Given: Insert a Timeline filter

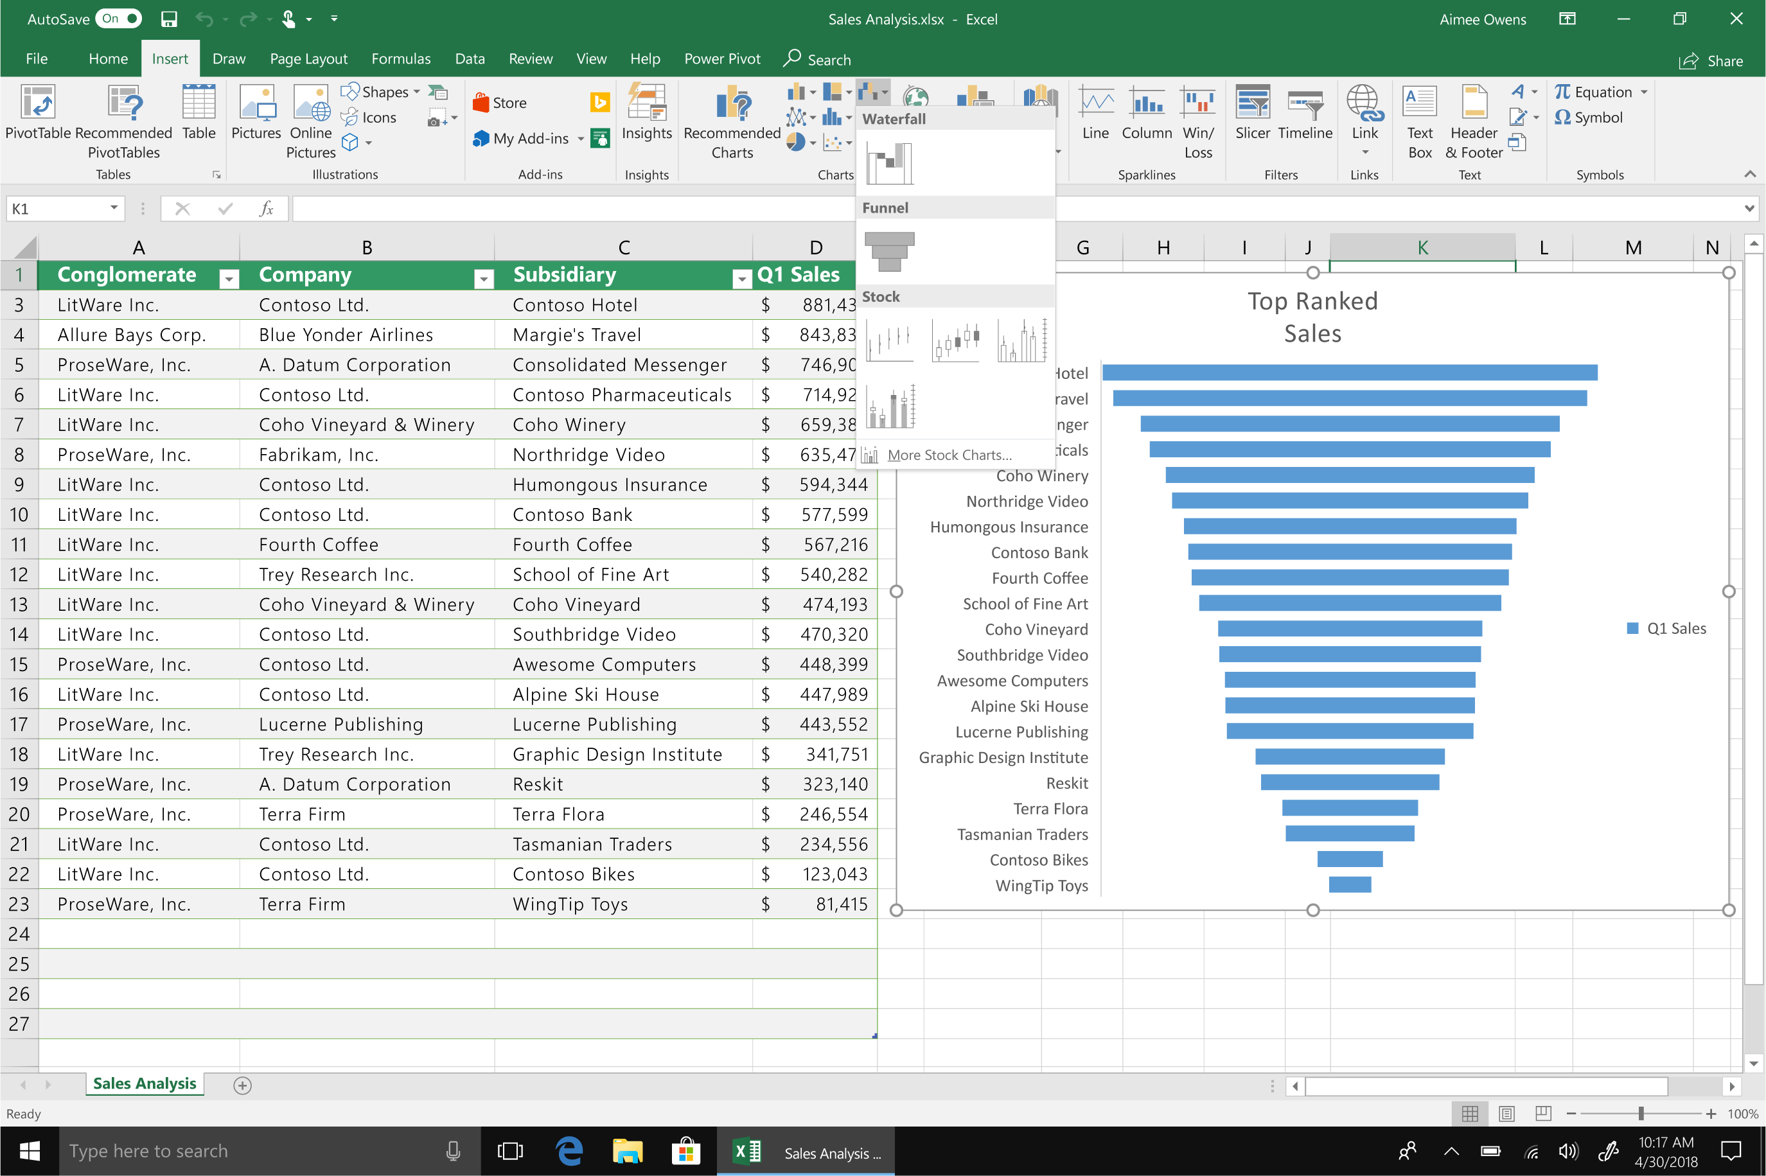Looking at the screenshot, I should (x=1305, y=112).
